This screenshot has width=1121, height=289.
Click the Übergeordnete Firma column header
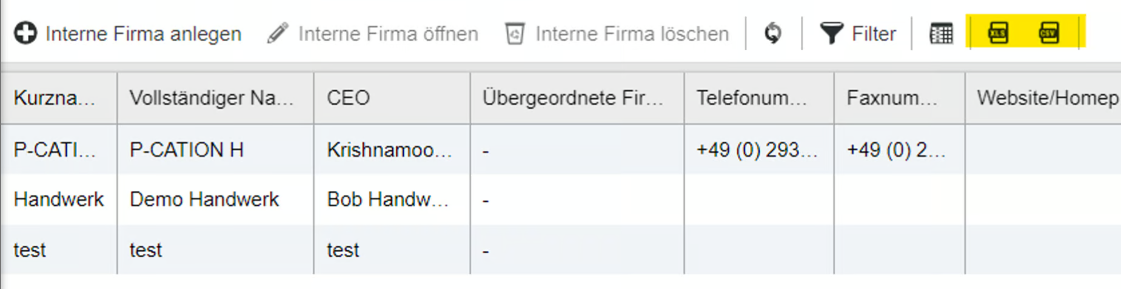click(x=573, y=98)
